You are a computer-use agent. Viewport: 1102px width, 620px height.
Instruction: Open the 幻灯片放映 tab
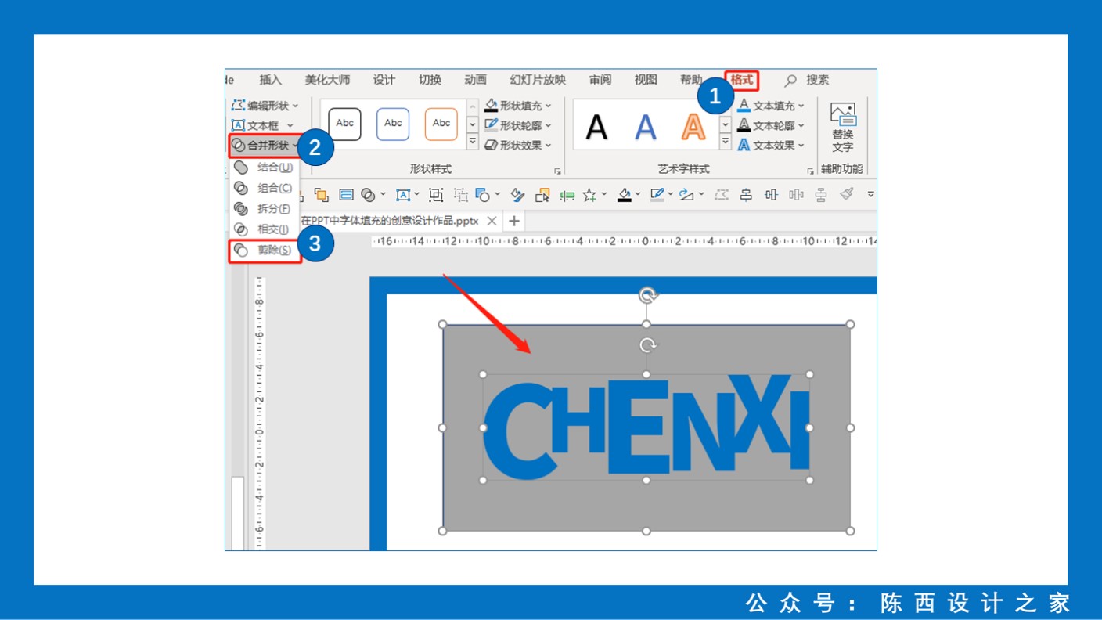click(538, 80)
